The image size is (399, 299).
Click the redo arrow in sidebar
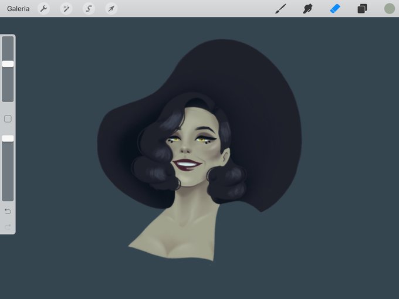tap(8, 226)
